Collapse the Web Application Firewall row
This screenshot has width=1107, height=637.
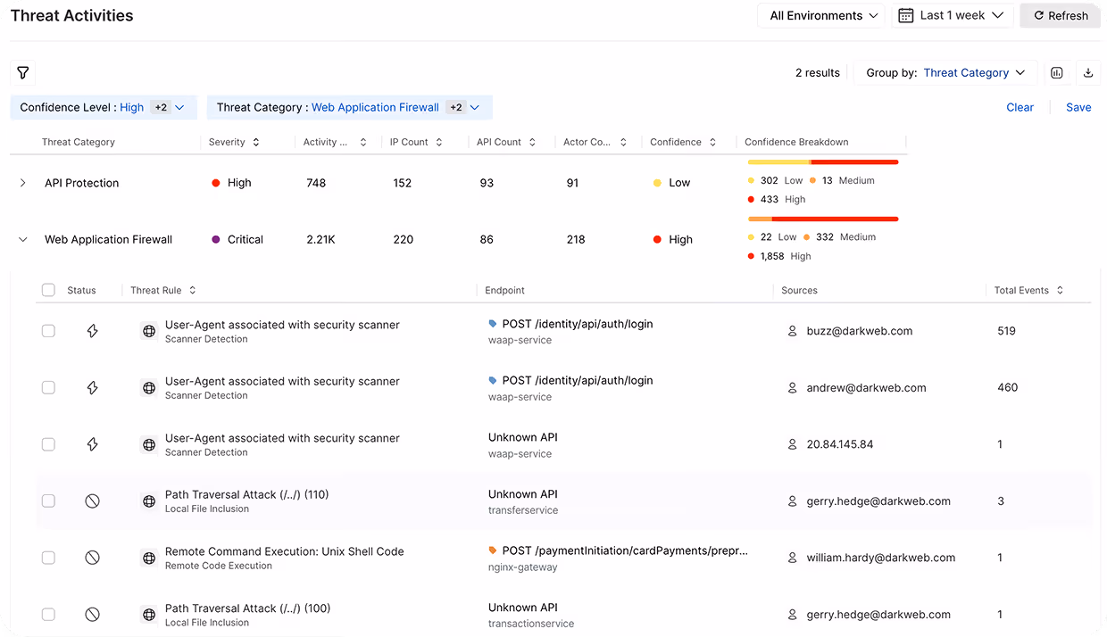point(22,239)
